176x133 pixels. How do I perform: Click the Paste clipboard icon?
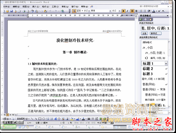(x=45, y=11)
